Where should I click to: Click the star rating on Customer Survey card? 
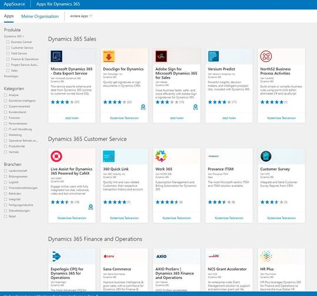point(272,202)
